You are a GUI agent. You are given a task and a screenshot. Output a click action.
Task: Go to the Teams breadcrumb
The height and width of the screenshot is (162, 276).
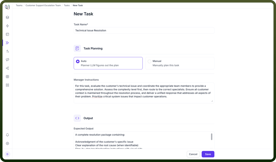19,5
